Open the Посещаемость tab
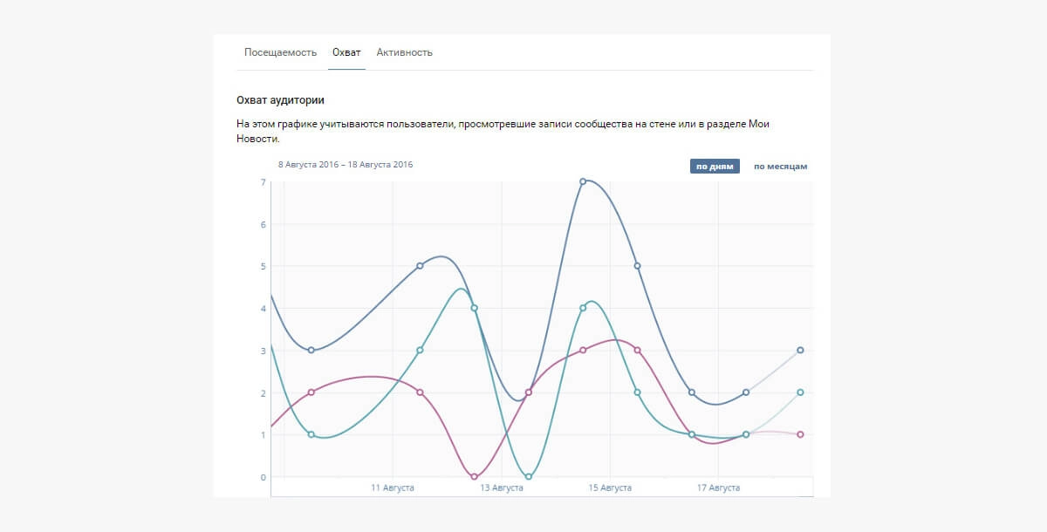1047x532 pixels. click(280, 52)
